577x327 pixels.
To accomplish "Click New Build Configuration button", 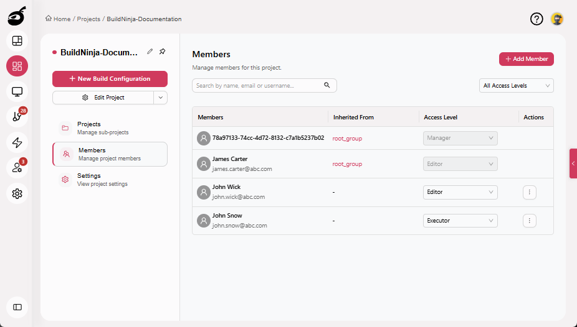I will tap(110, 78).
